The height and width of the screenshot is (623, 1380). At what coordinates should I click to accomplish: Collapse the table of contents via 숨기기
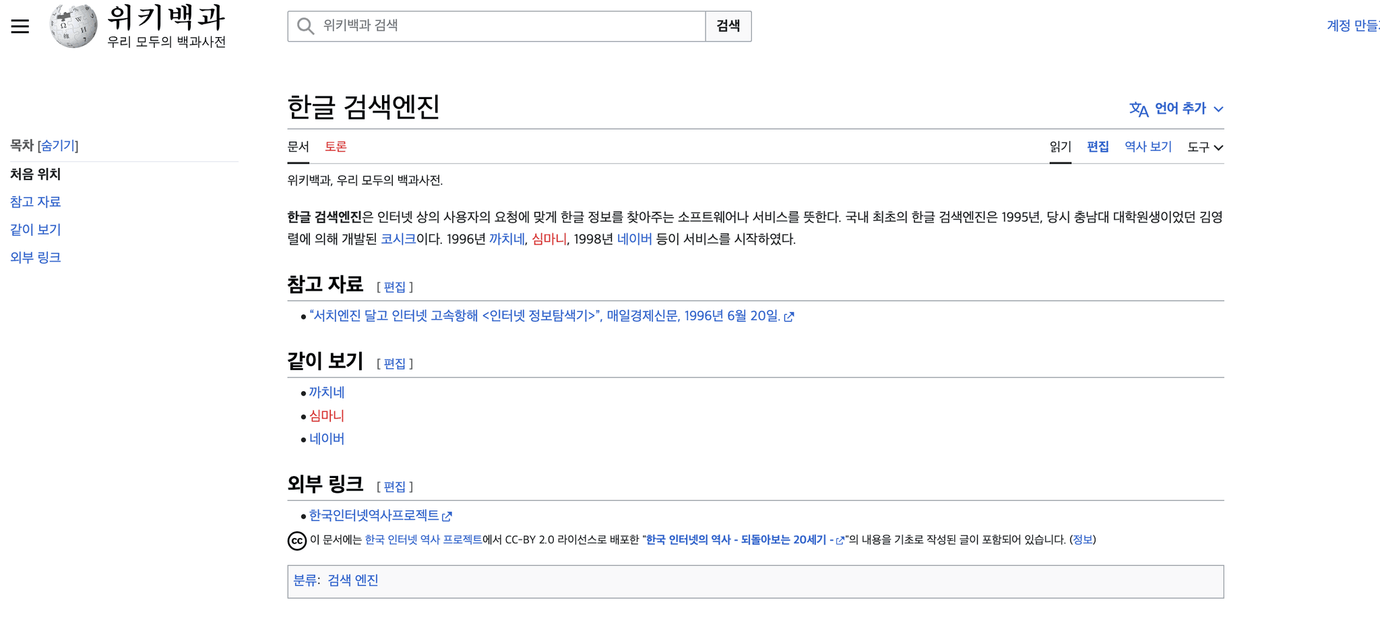(59, 146)
